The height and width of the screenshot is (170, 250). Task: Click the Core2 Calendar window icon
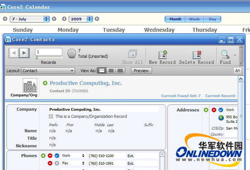tap(3, 7)
